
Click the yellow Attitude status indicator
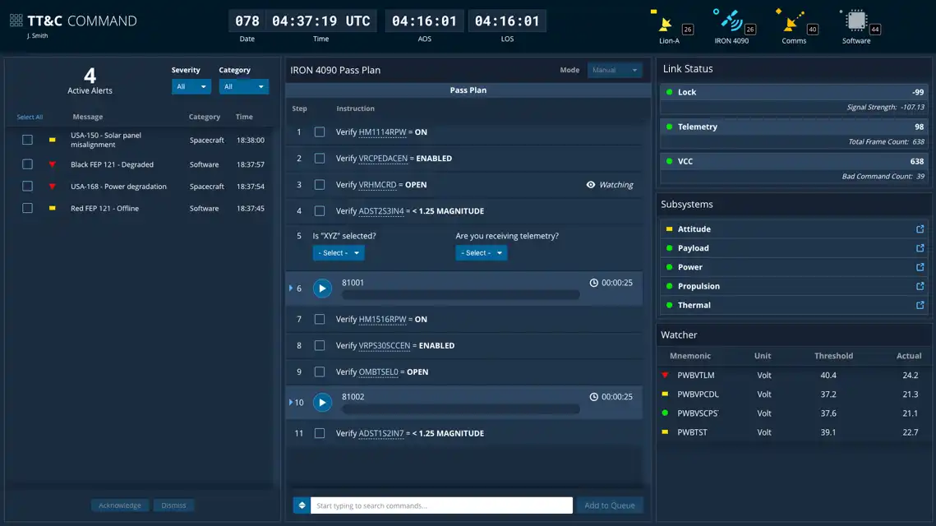pyautogui.click(x=669, y=228)
